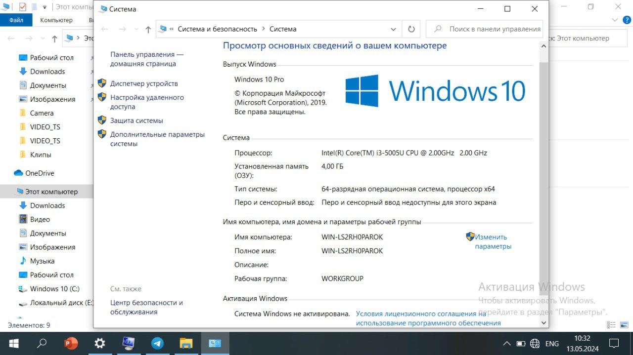Open the license agreement terms link
633x355 pixels.
[428, 318]
